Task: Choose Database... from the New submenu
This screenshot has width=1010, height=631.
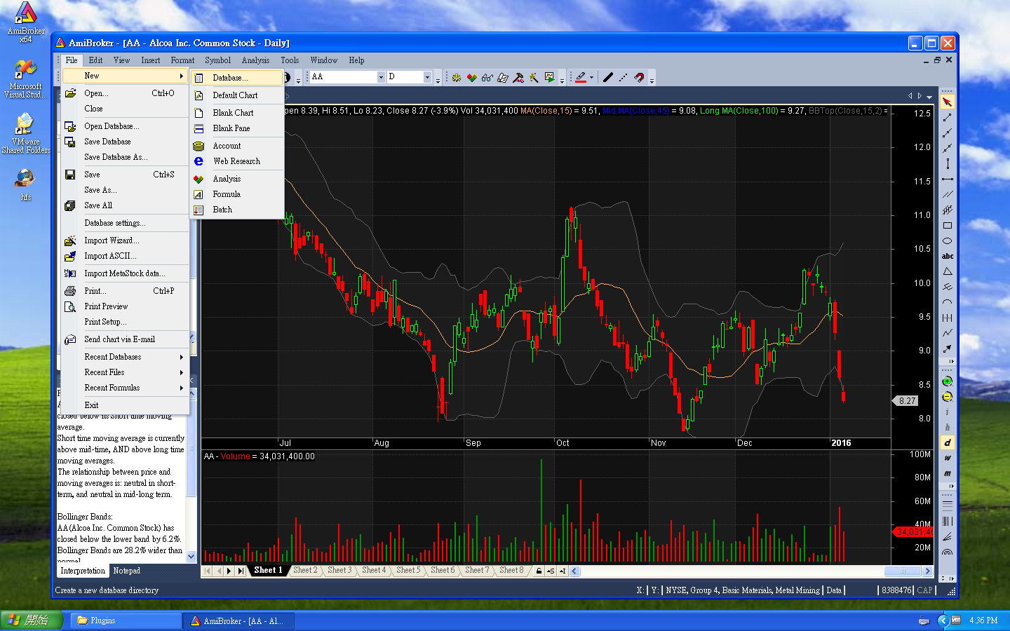Action: coord(236,78)
